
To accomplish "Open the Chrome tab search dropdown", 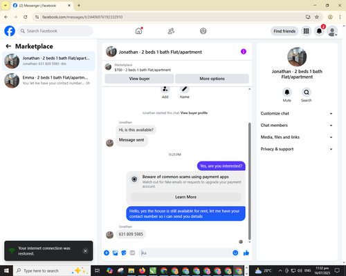I will coord(6,6).
